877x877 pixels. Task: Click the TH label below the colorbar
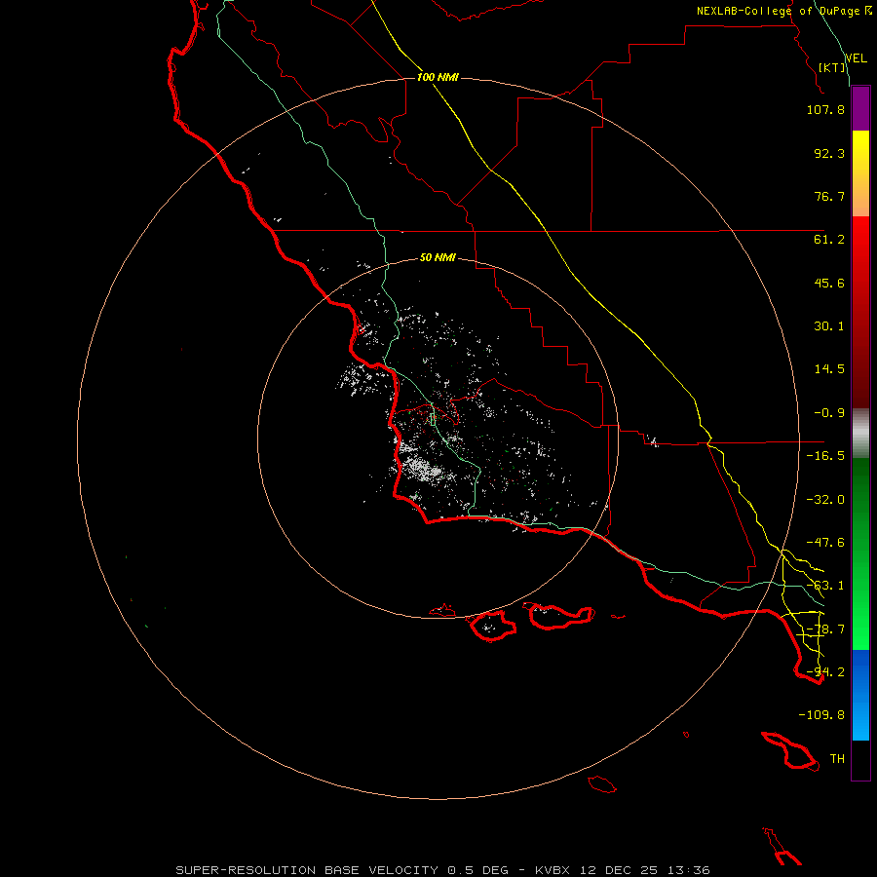[x=837, y=758]
